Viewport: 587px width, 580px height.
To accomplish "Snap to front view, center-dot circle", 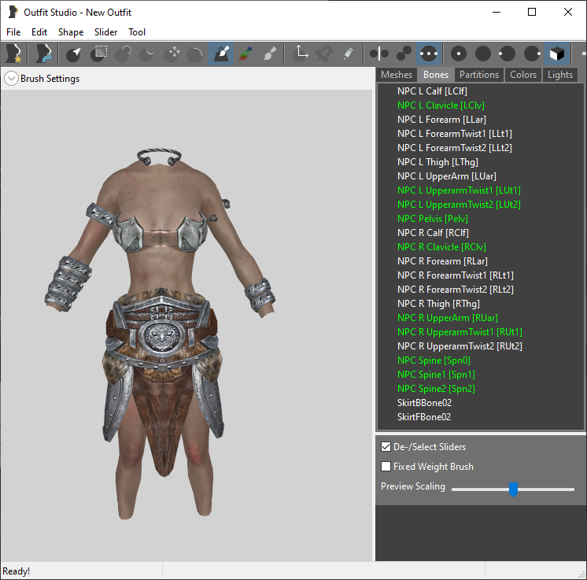I will (x=459, y=54).
